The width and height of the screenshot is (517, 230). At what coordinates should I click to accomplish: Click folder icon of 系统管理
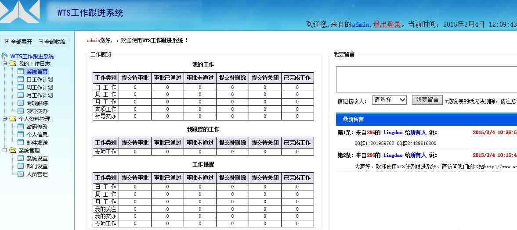click(13, 150)
